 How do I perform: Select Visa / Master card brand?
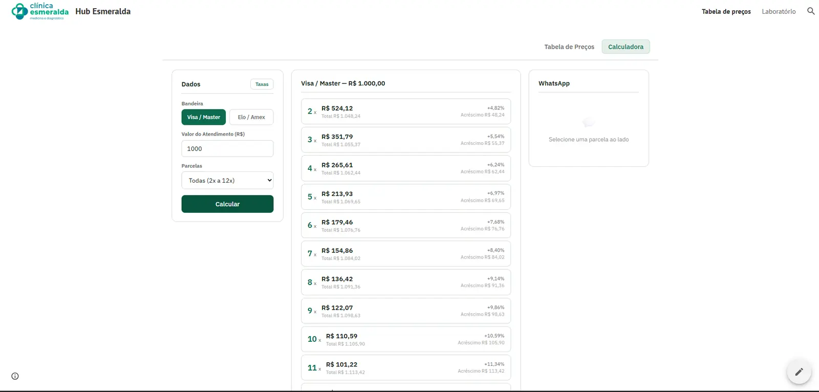pos(204,117)
